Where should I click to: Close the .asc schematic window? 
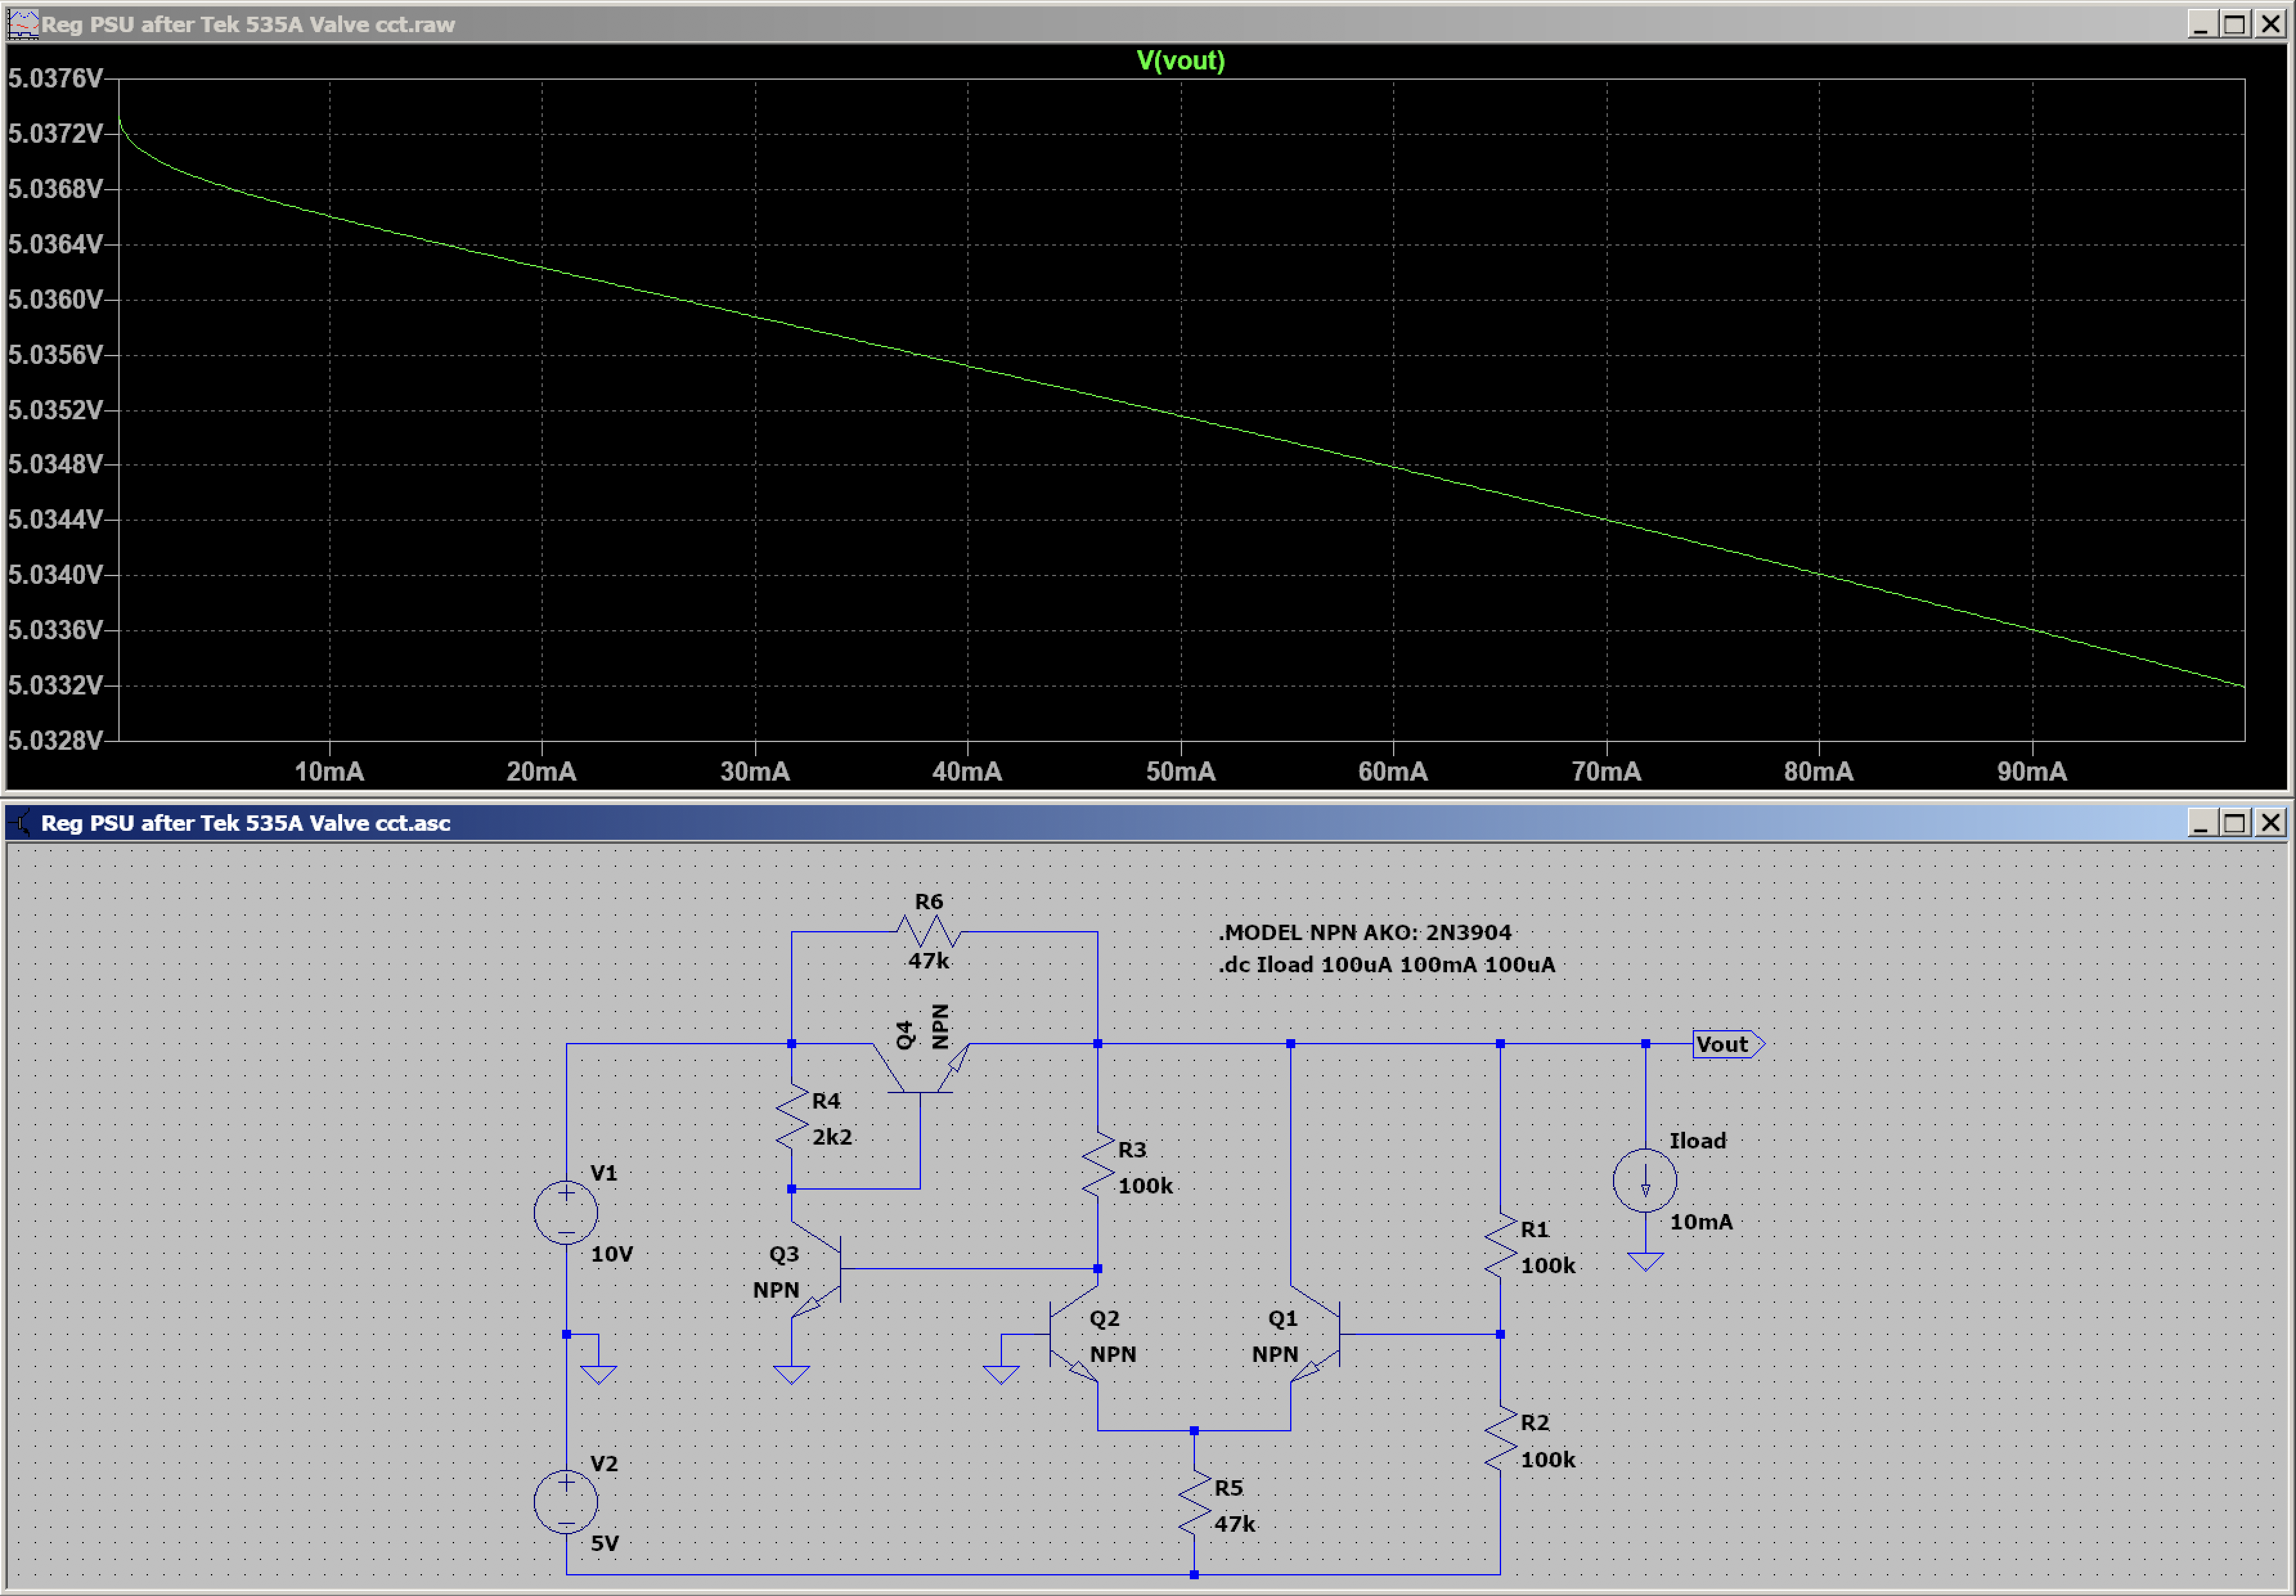coord(2271,823)
